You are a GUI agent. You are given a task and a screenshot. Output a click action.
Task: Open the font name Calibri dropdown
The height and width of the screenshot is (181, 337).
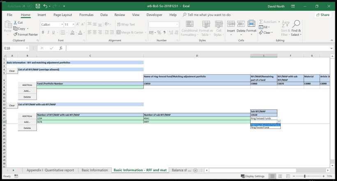pyautogui.click(x=61, y=25)
